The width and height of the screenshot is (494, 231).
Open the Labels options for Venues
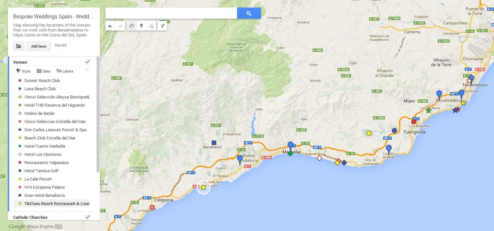(65, 71)
